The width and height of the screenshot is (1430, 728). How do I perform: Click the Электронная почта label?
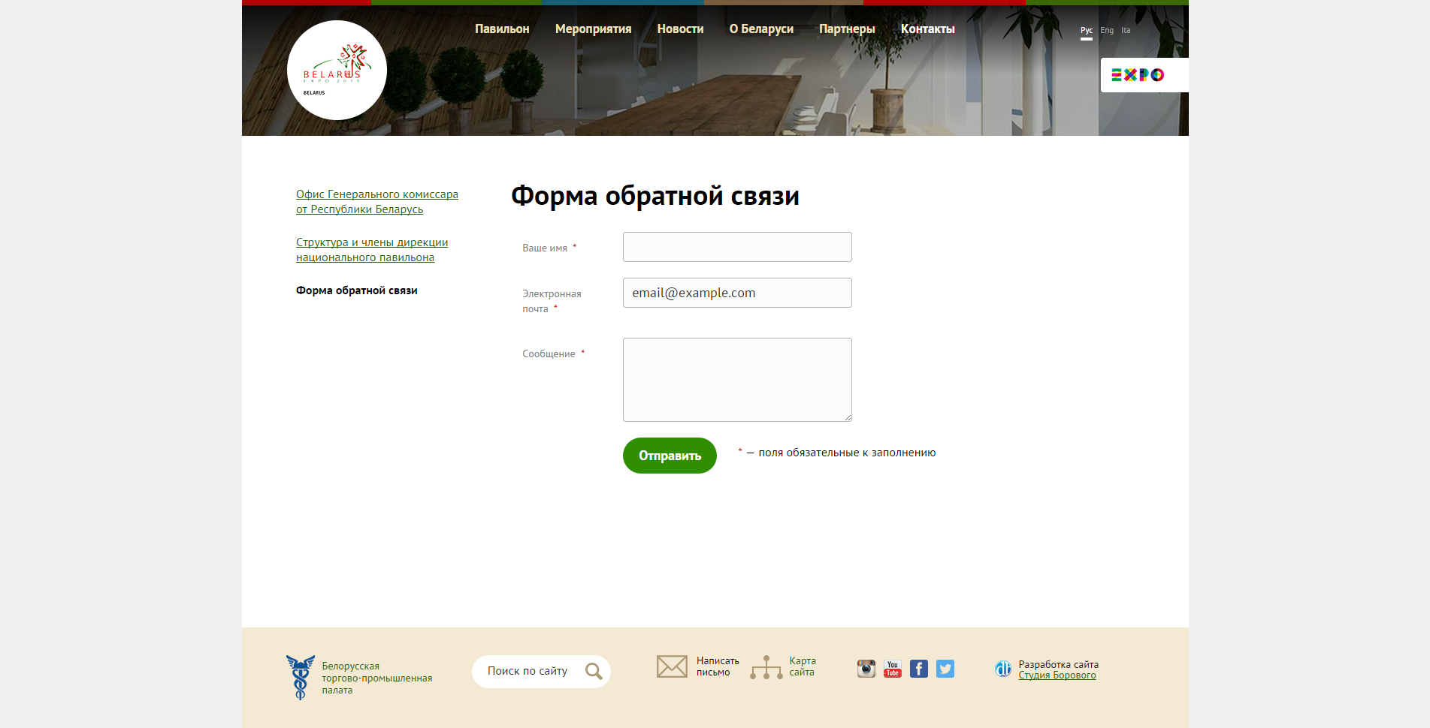552,301
